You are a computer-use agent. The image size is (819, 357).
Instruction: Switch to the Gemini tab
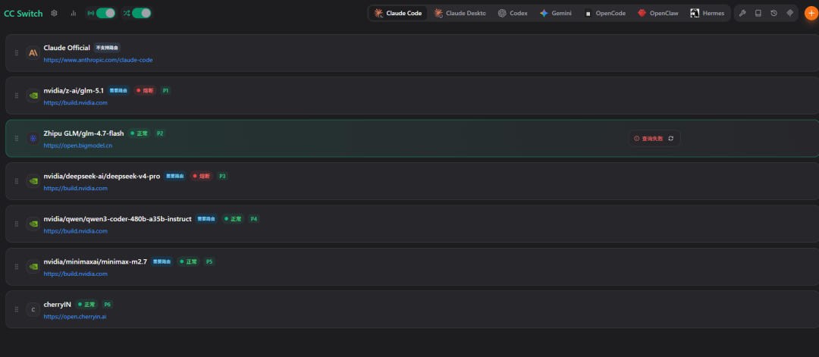556,13
